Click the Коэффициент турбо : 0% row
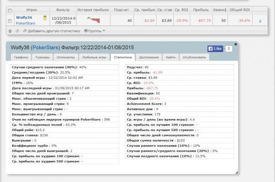 [64, 146]
